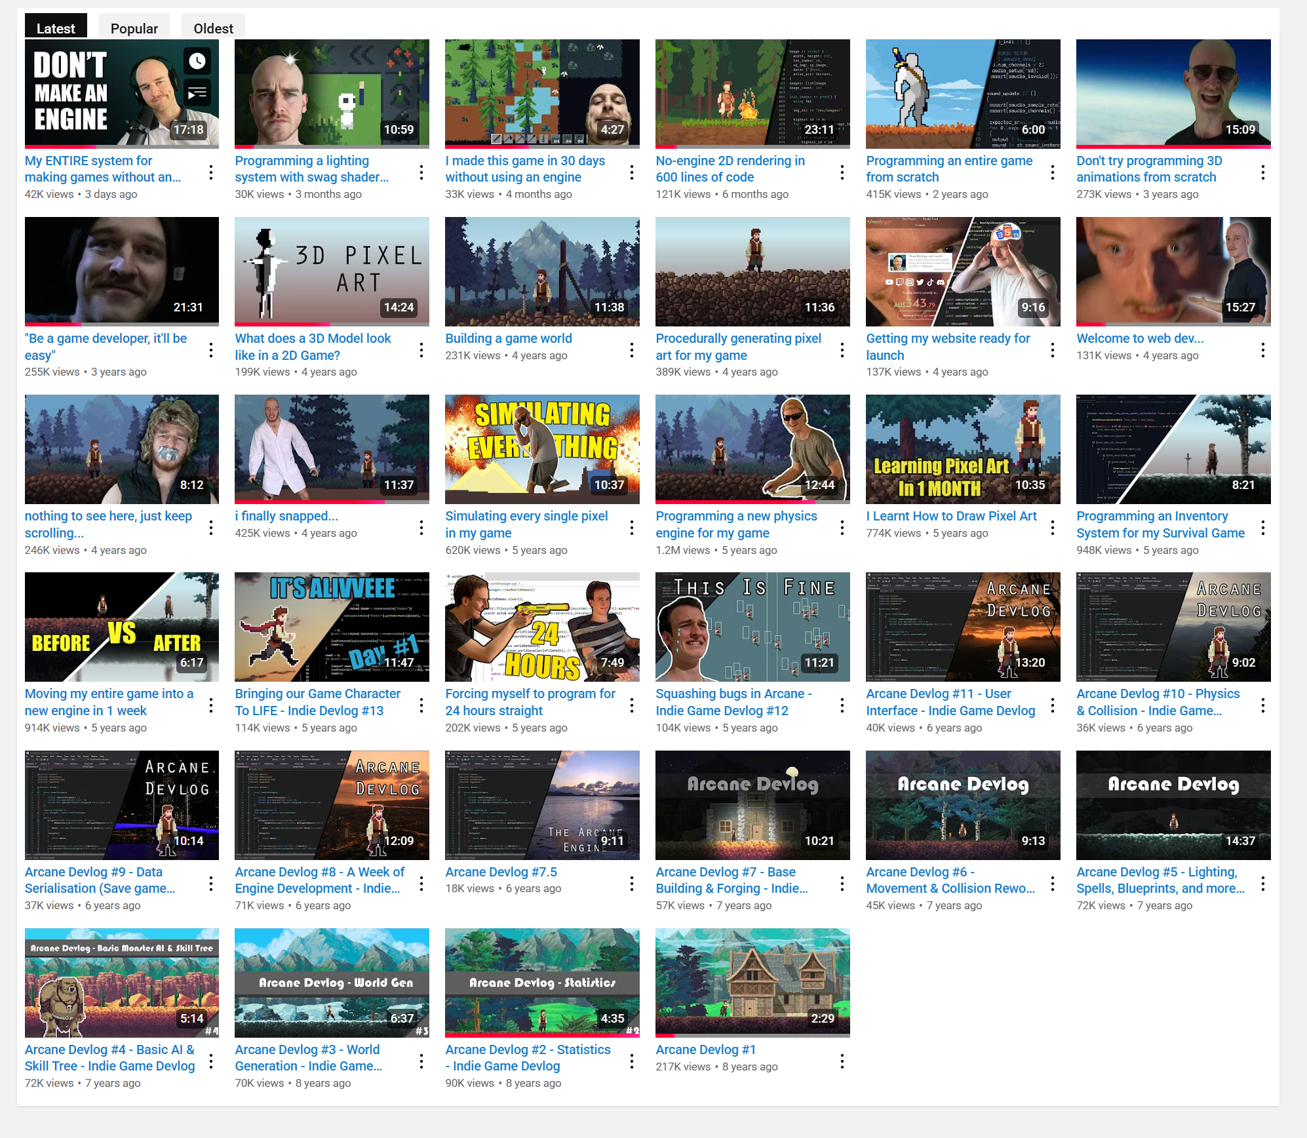Open options for Programming an entire game video
Viewport: 1307px width, 1138px height.
[x=1053, y=172]
